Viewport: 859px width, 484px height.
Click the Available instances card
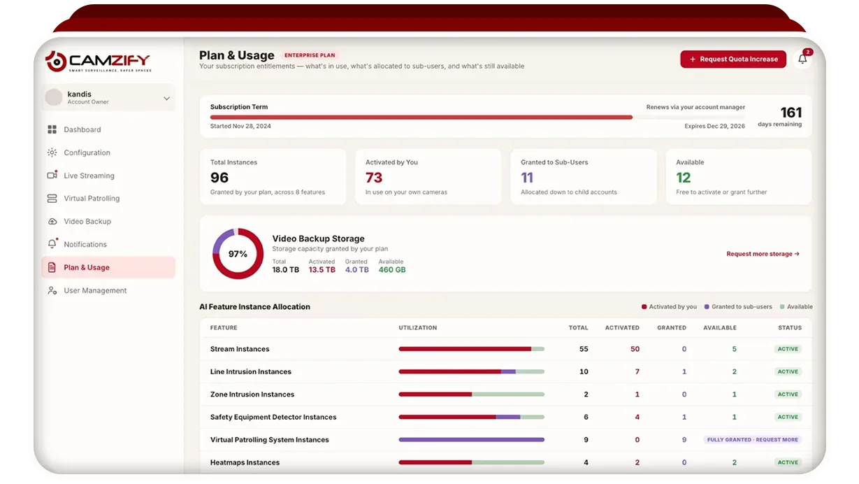[739, 177]
